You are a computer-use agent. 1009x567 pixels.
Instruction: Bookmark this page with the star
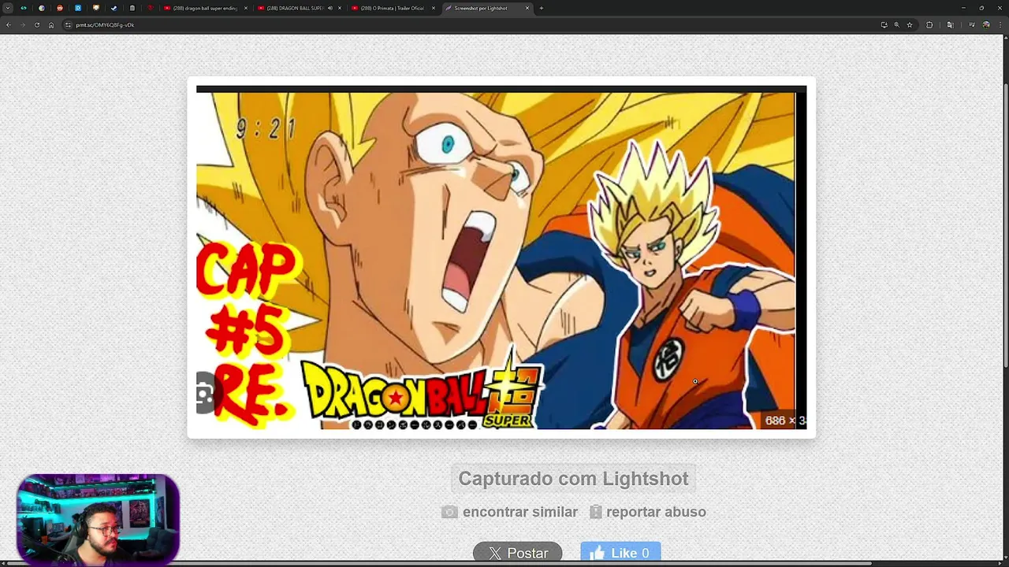(x=910, y=24)
